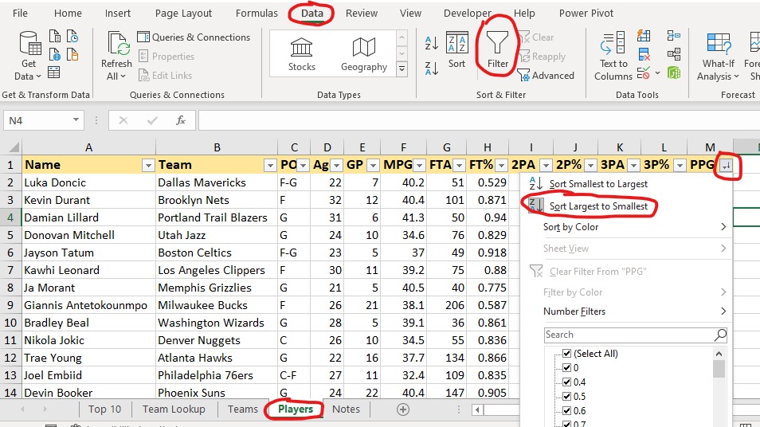Screen dimensions: 760x427
Task: Open the Data ribbon tab
Action: pos(311,13)
